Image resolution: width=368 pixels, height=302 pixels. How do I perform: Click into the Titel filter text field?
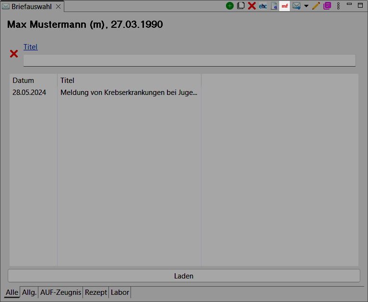(x=190, y=60)
